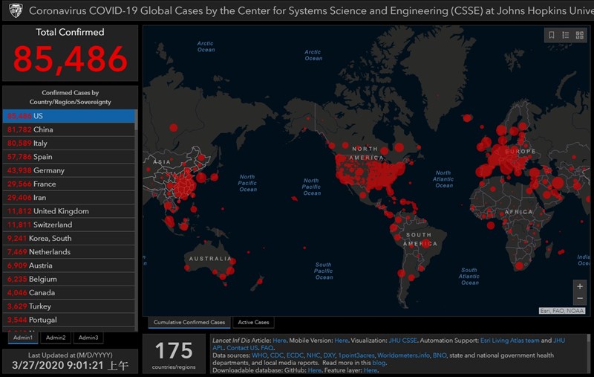Click the Last Updated timestamp 3/27/2020
This screenshot has height=377, width=594.
click(x=70, y=365)
